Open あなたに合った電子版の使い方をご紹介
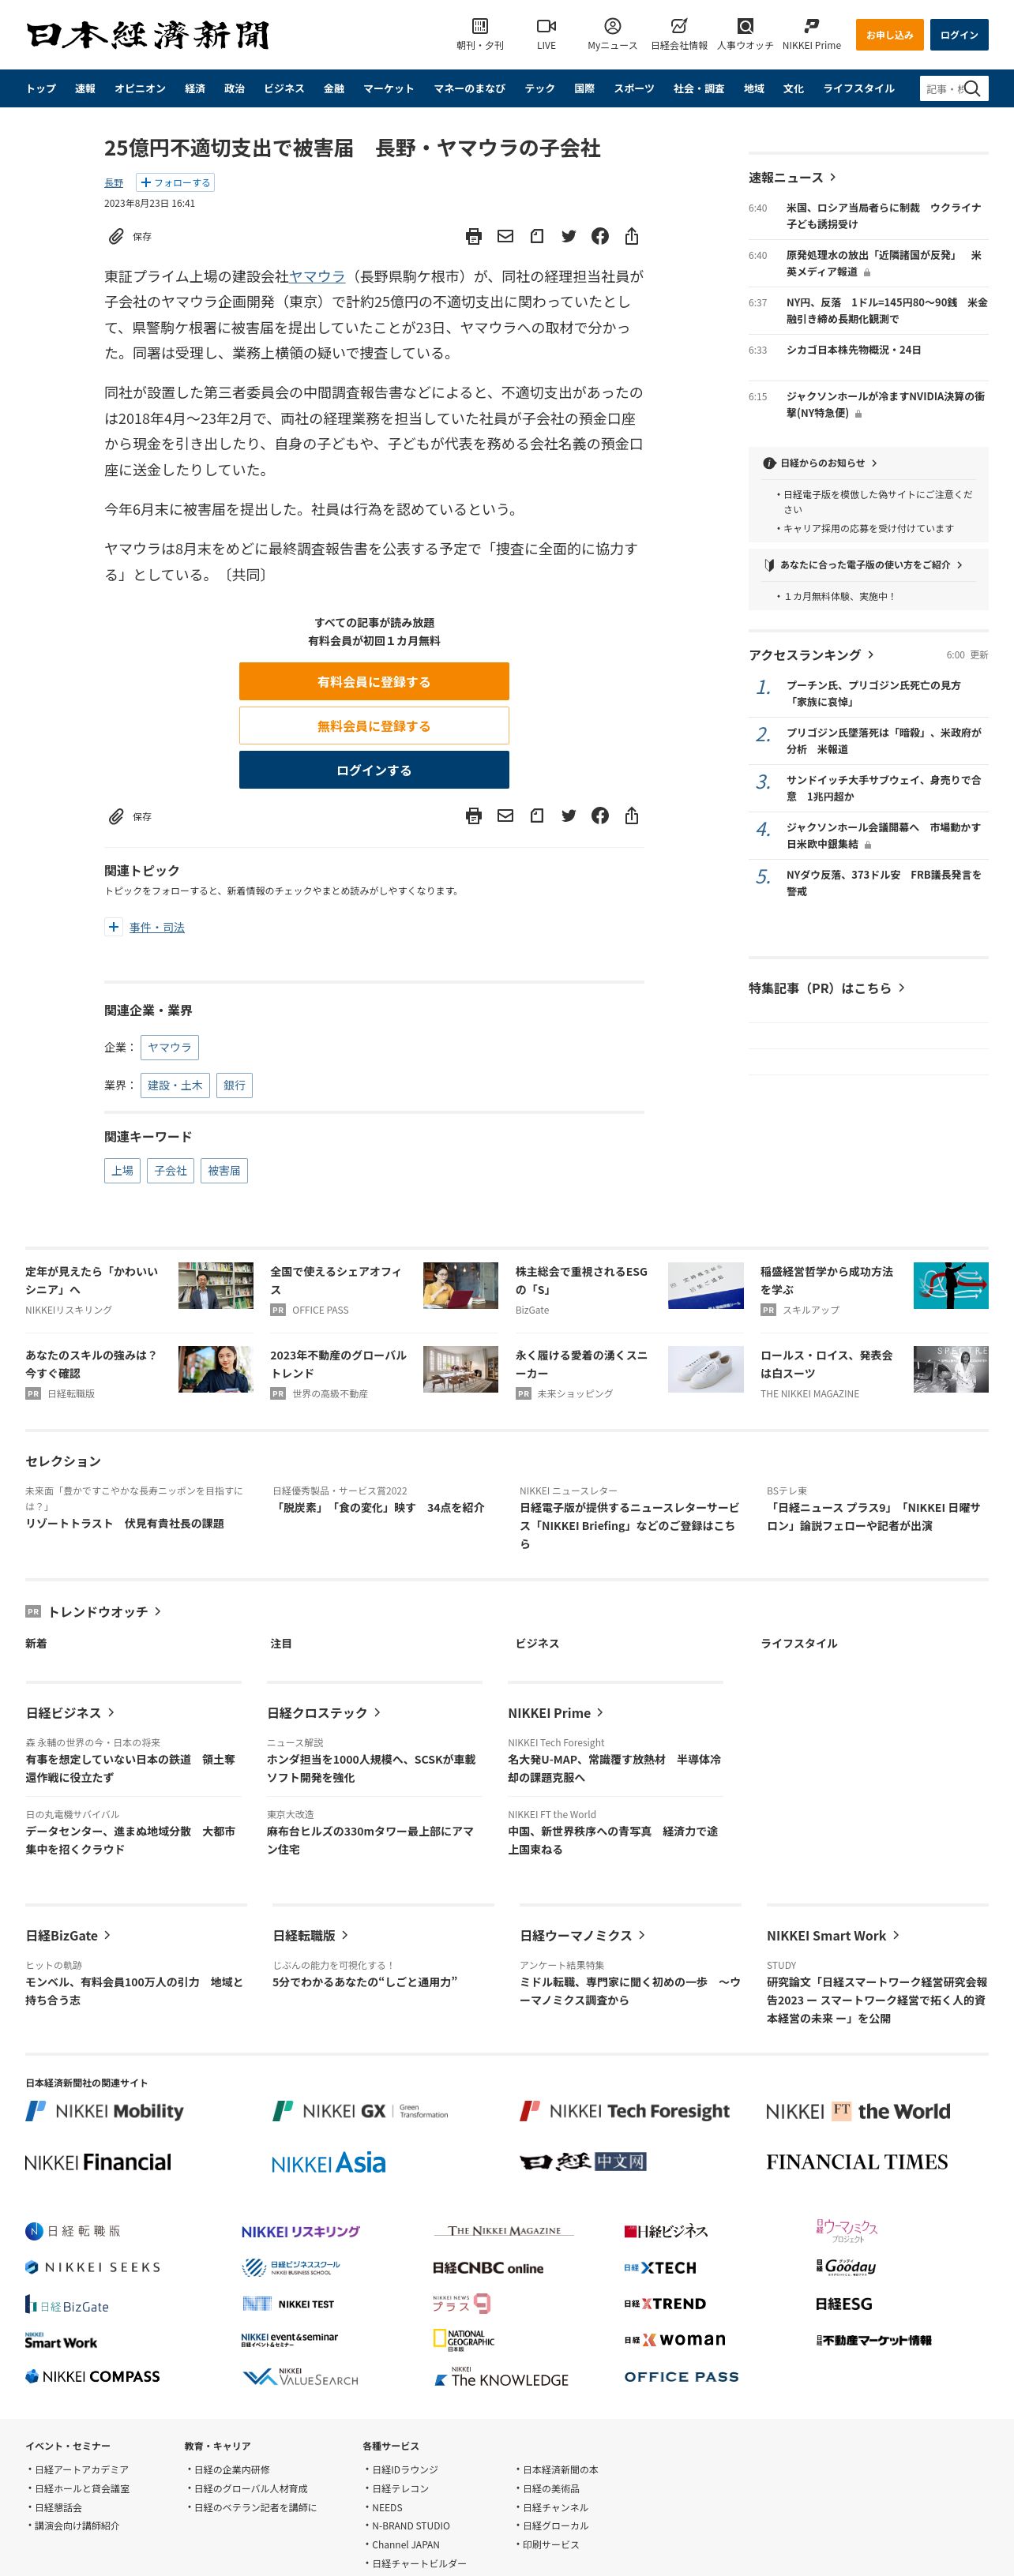The width and height of the screenshot is (1014, 2576). pyautogui.click(x=864, y=565)
